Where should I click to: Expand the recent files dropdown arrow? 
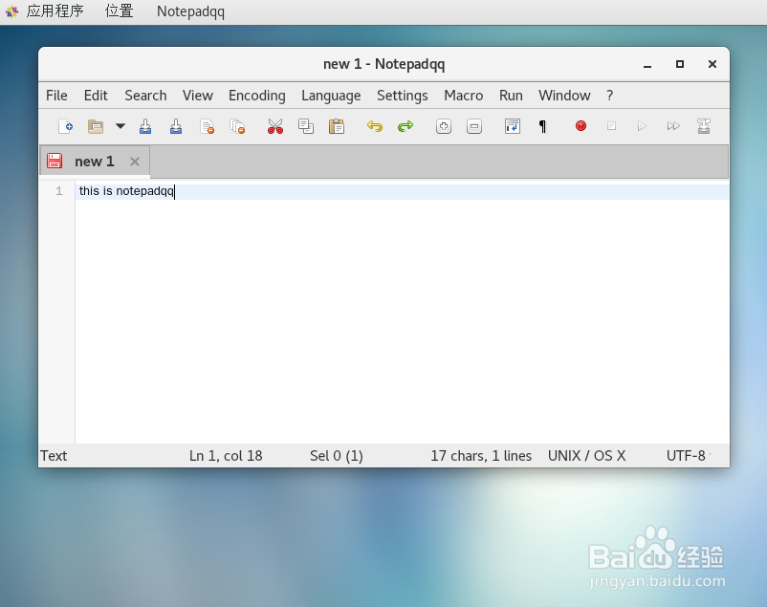coord(121,126)
